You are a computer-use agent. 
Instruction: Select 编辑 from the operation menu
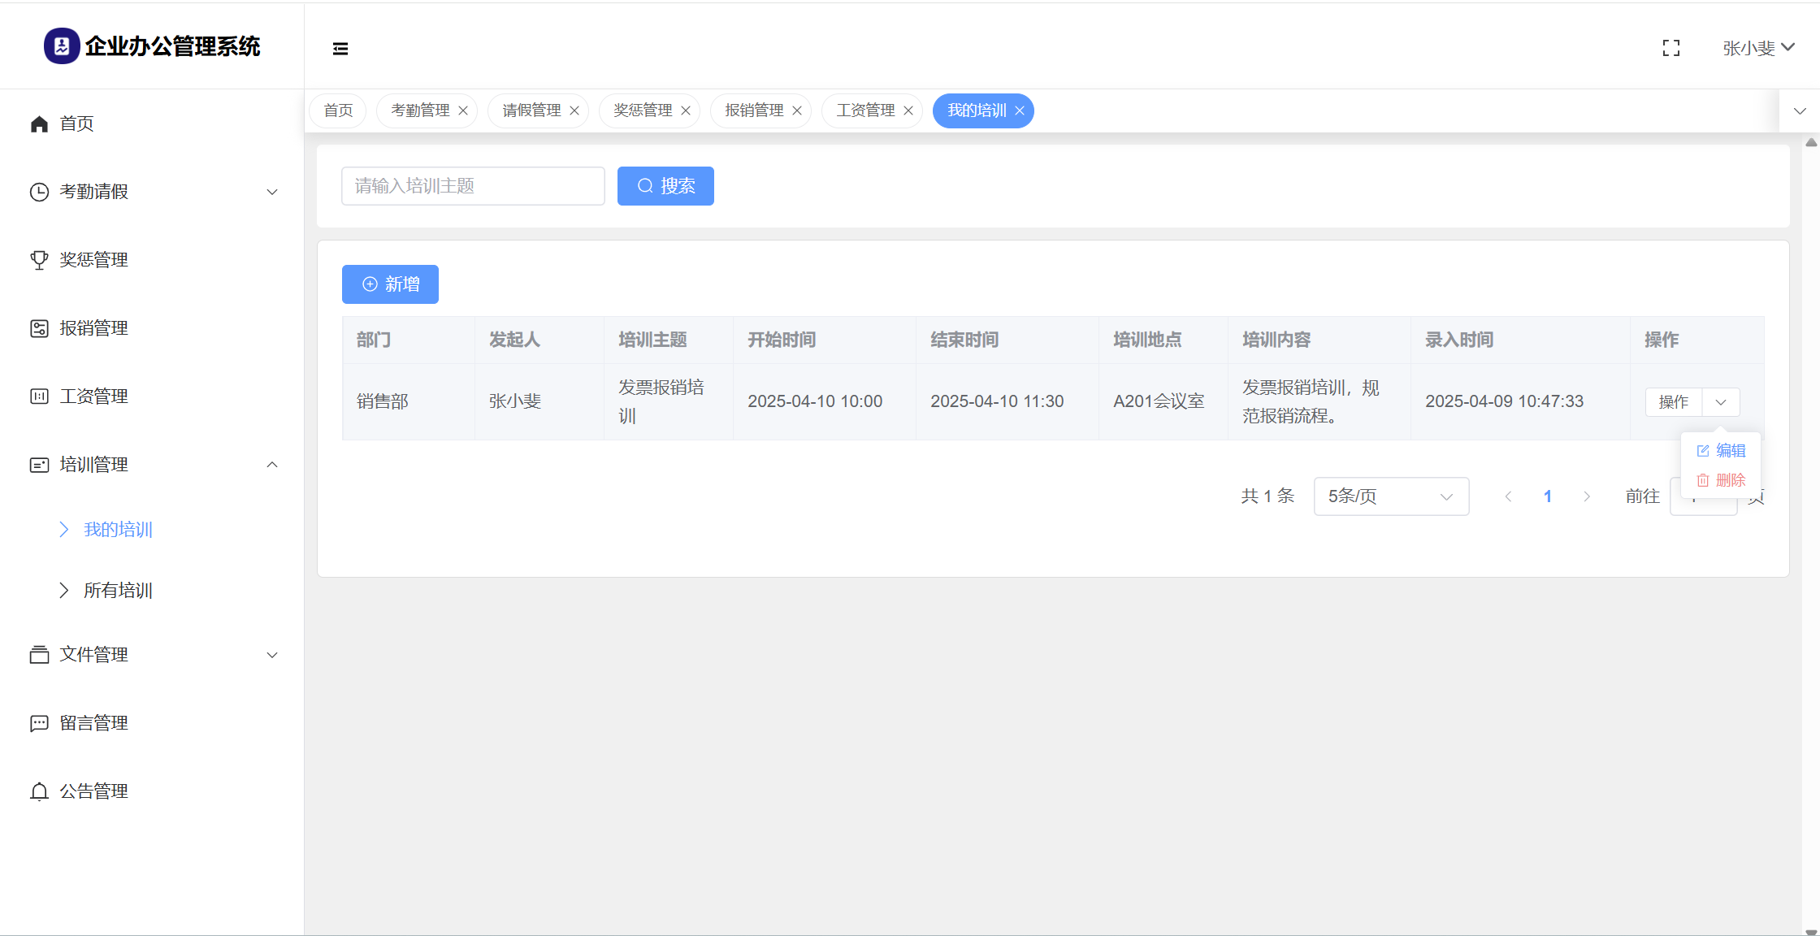click(1722, 451)
